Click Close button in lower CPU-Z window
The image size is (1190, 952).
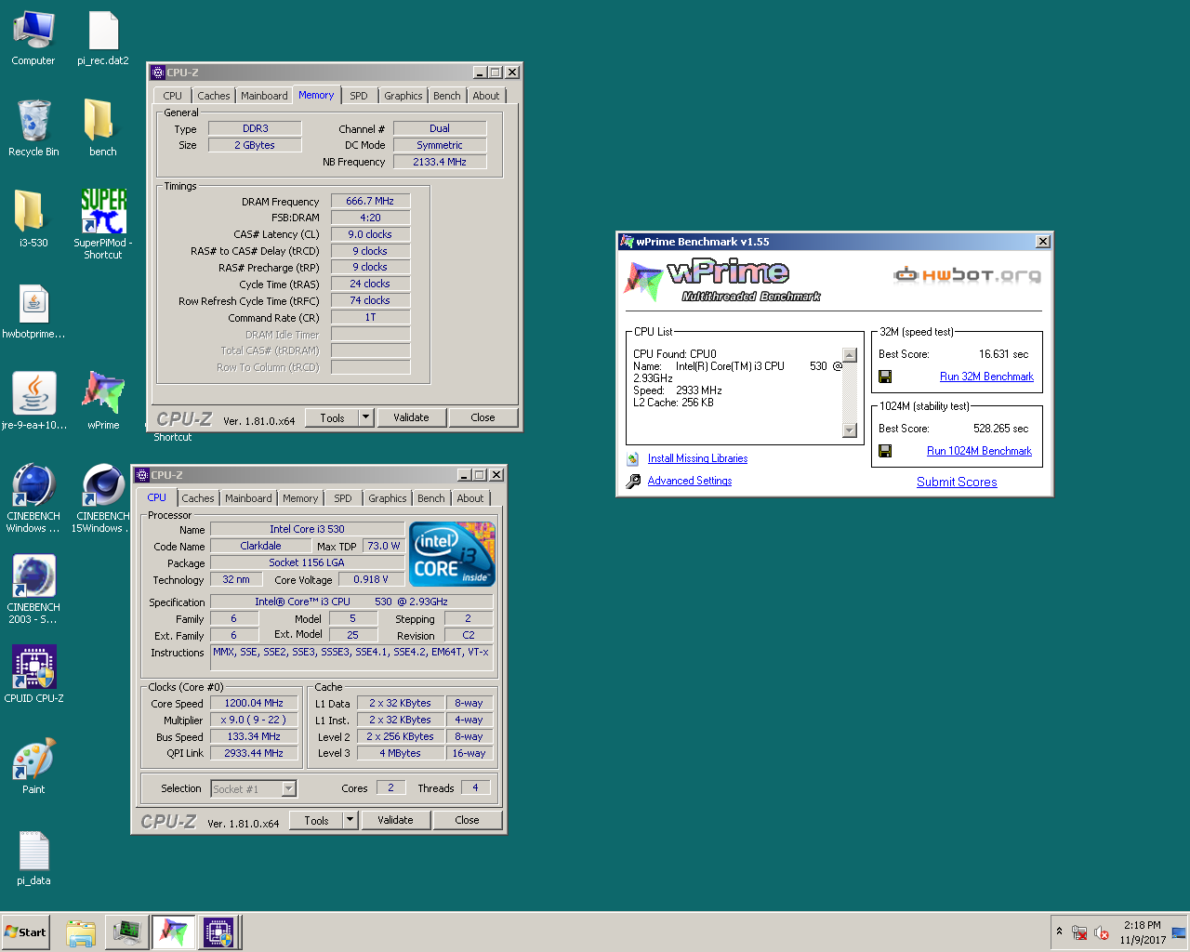point(467,820)
